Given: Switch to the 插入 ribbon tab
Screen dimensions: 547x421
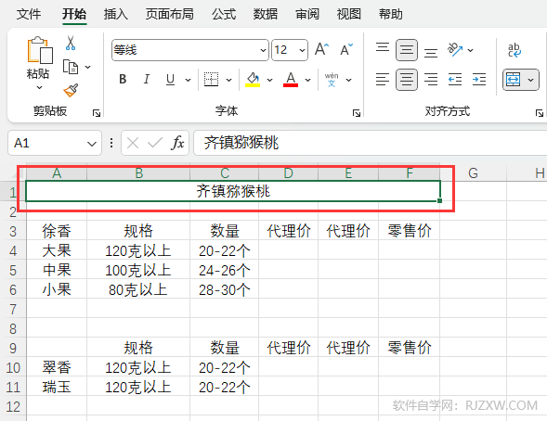Looking at the screenshot, I should tap(116, 14).
